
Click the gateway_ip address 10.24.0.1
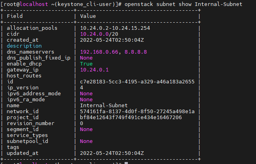[x=94, y=70]
